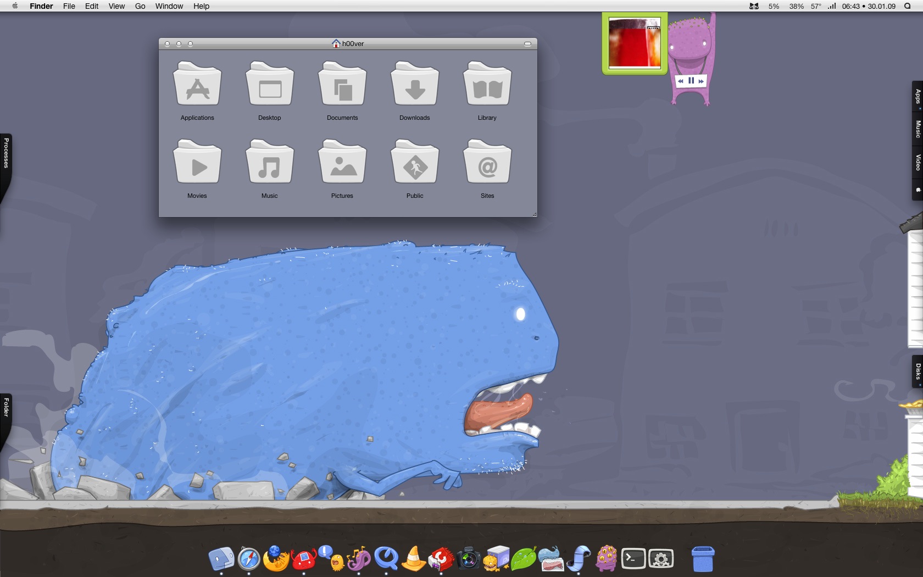Viewport: 923px width, 577px height.
Task: Launch VLC traffic cone in dock
Action: click(x=414, y=558)
